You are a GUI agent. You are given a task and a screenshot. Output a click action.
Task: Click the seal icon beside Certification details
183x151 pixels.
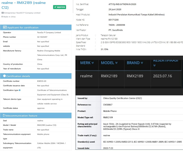(x=4, y=76)
